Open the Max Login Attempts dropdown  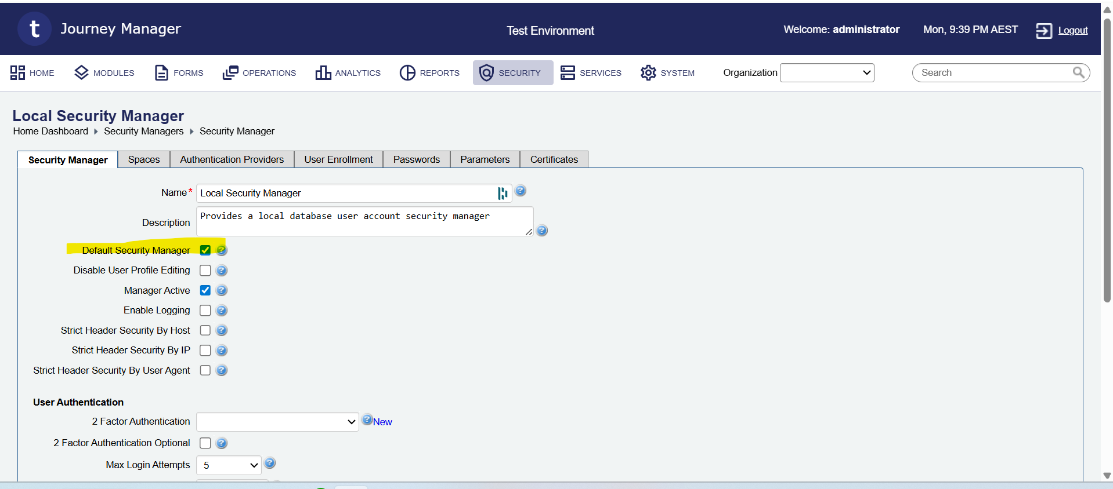click(x=229, y=465)
